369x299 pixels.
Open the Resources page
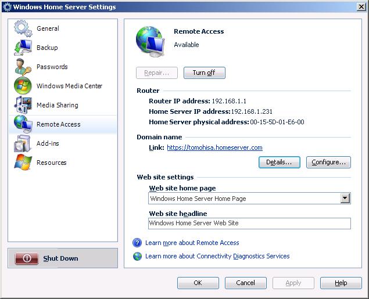coord(63,163)
